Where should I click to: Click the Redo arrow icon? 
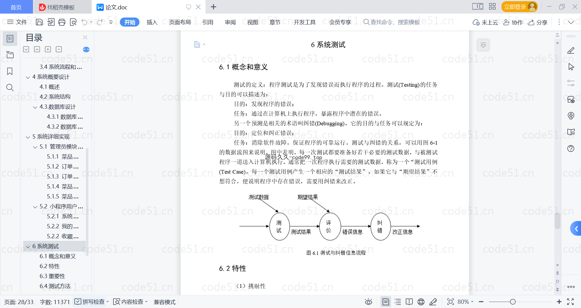tap(100, 22)
